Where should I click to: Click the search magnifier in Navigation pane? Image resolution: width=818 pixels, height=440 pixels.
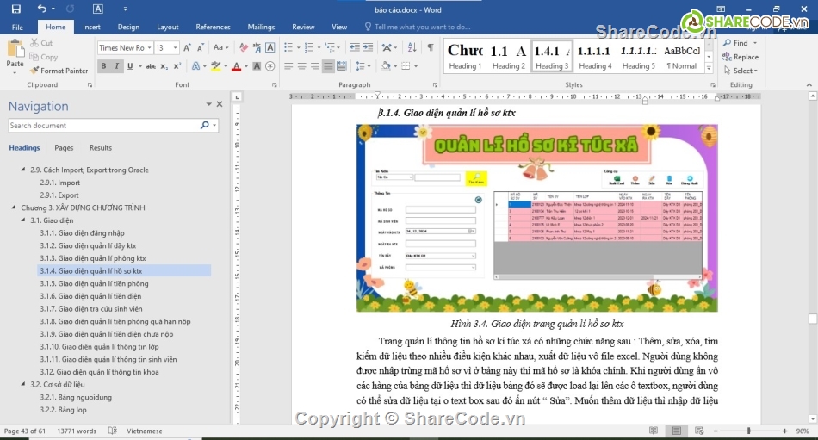205,125
